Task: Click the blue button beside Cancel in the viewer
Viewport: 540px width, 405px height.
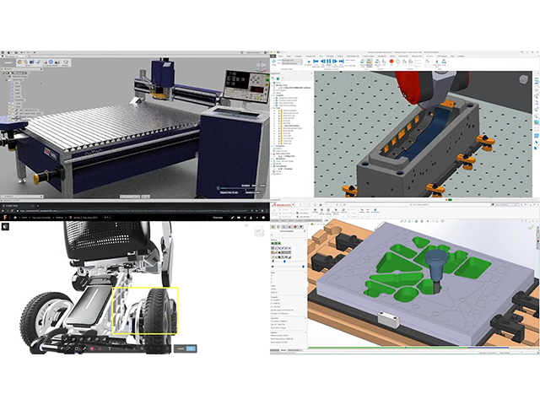Action: 192,348
